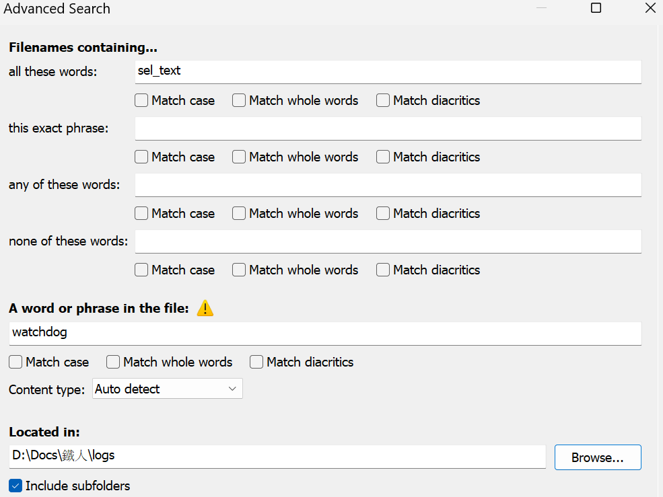This screenshot has width=663, height=497.
Task: Uncheck Include subfolders option
Action: coord(15,486)
